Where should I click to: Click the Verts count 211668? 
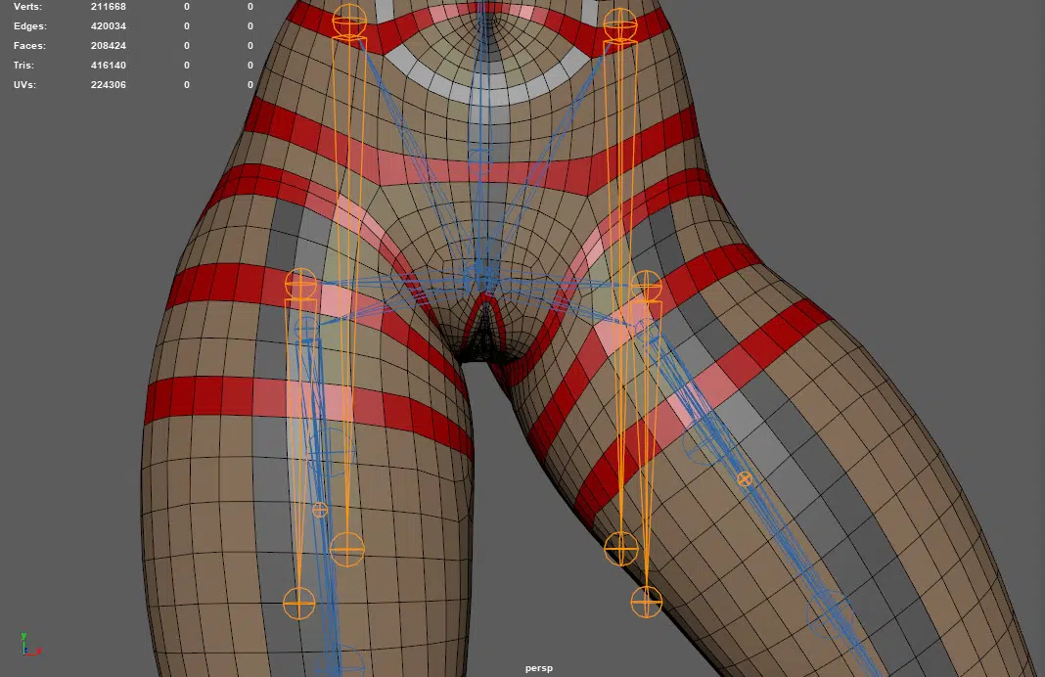coord(108,7)
